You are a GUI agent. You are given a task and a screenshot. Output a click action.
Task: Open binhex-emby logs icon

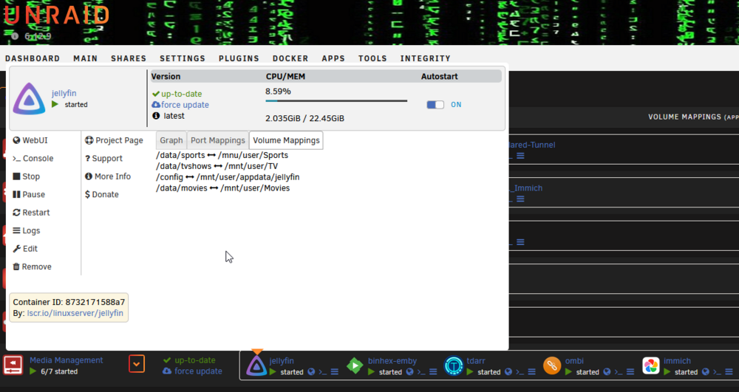coord(433,372)
